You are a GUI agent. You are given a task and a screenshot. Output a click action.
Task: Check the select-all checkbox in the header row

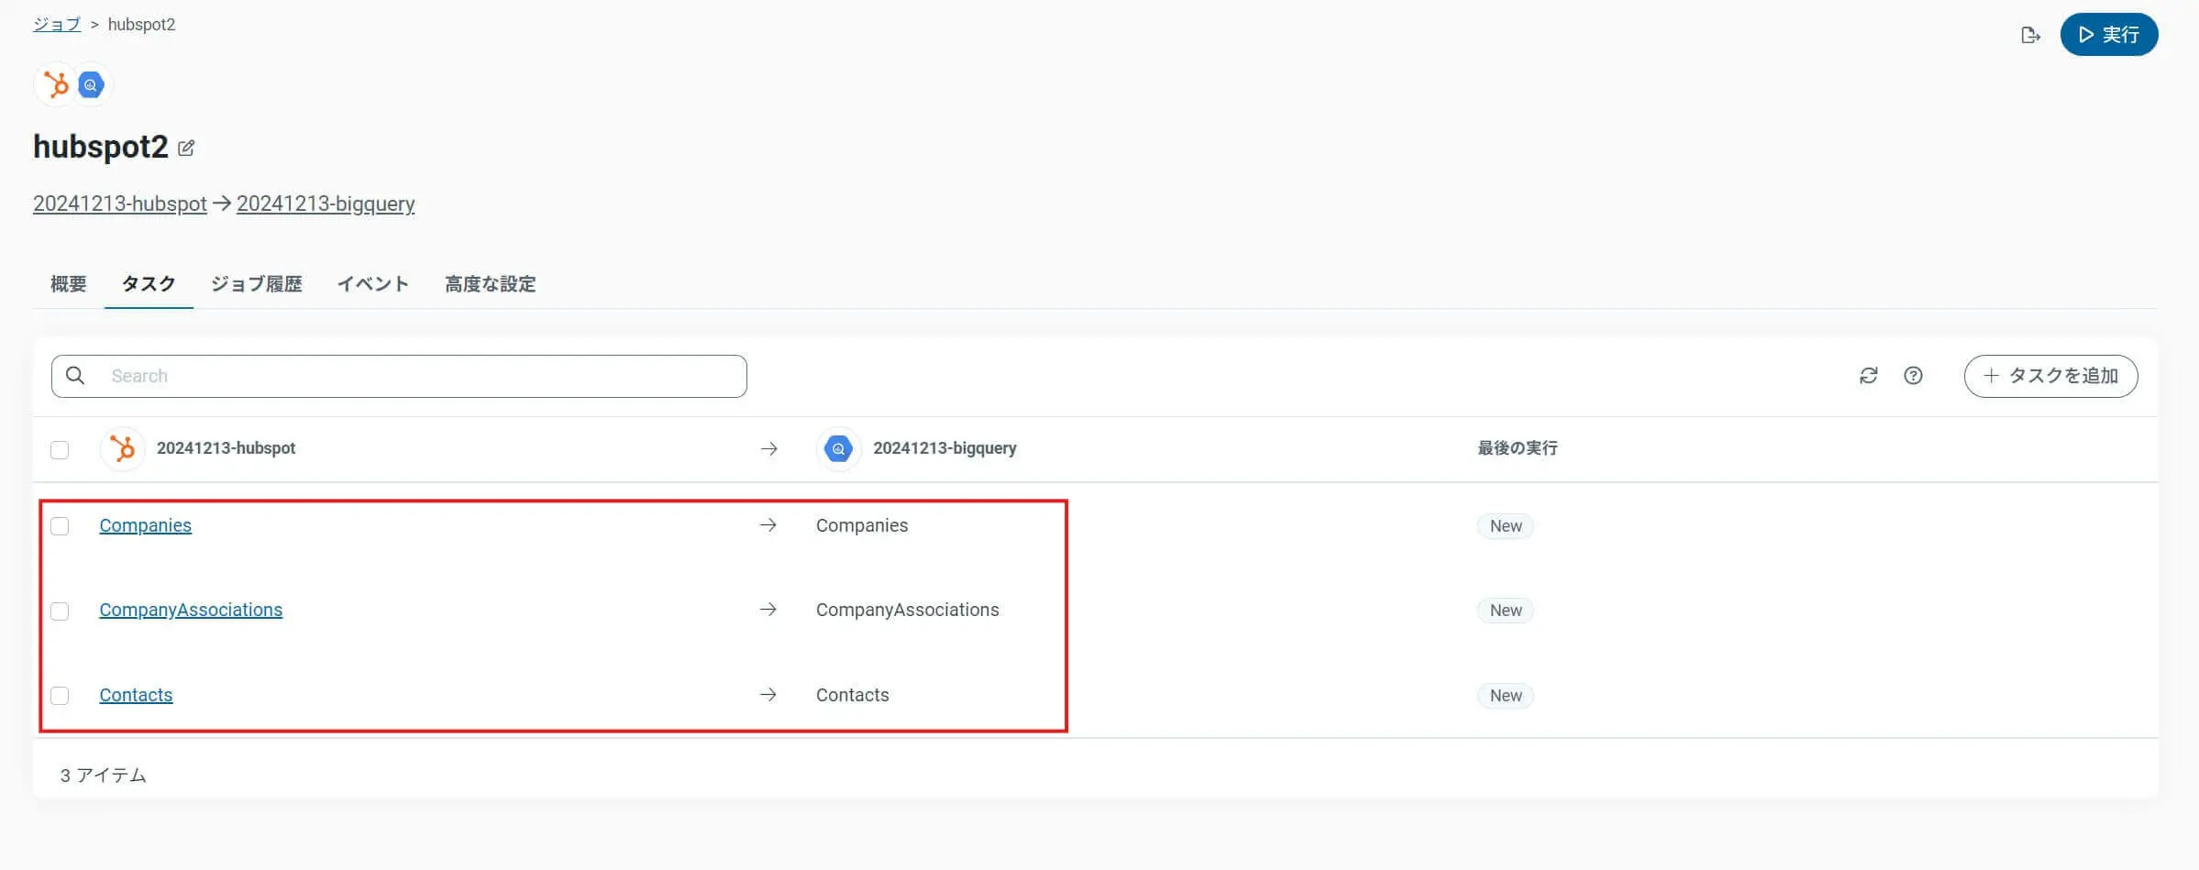pyautogui.click(x=60, y=449)
